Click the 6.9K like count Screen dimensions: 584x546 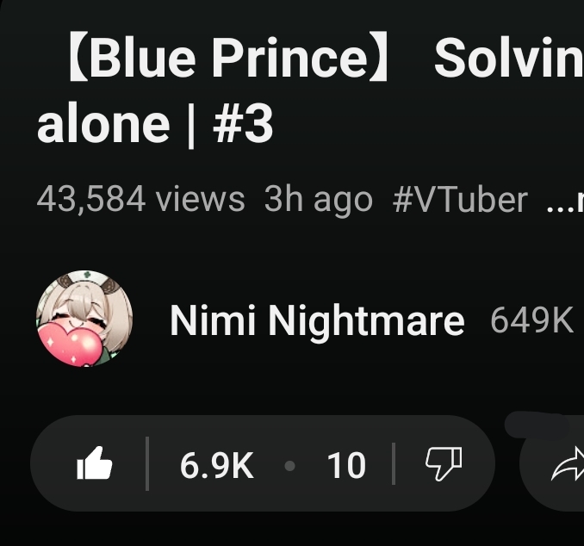point(217,465)
